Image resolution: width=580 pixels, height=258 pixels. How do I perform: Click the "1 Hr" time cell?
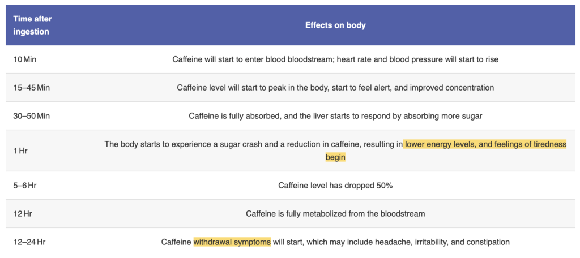[x=22, y=150]
